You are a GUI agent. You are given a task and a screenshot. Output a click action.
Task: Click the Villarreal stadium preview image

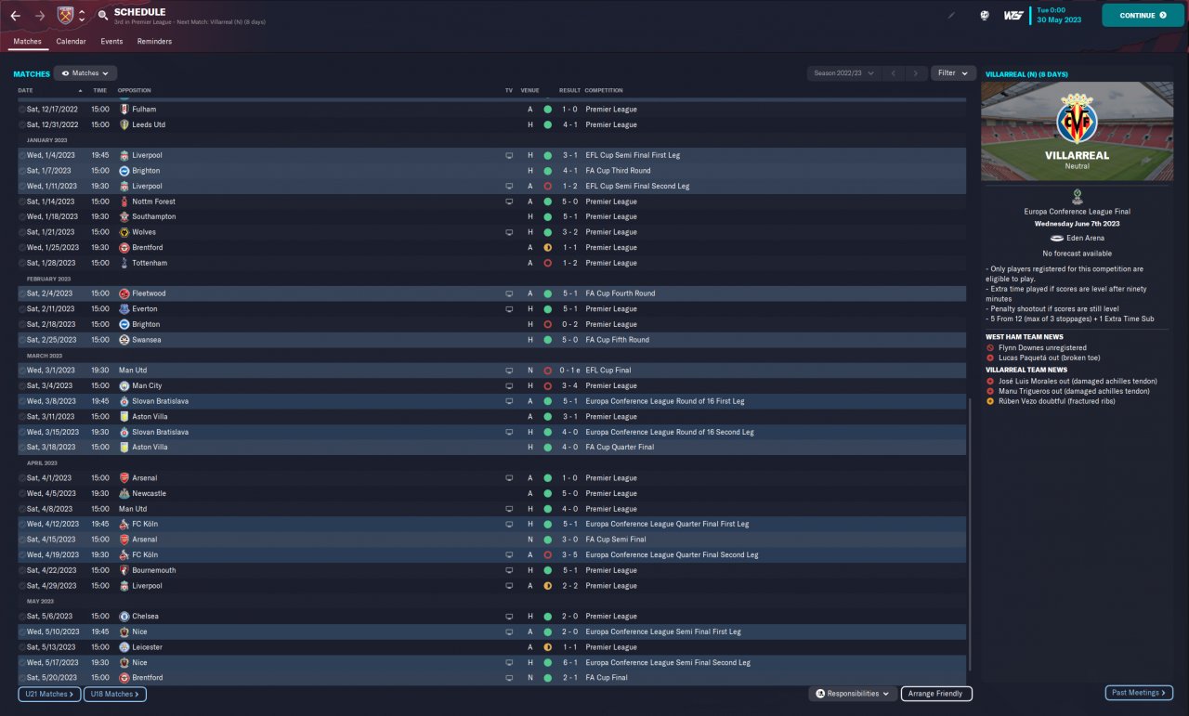click(x=1077, y=131)
